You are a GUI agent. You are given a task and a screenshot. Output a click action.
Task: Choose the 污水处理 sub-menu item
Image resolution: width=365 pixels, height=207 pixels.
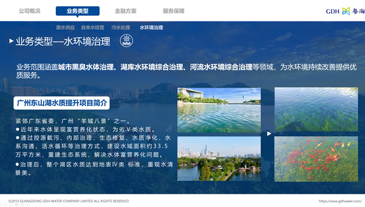coord(121,28)
